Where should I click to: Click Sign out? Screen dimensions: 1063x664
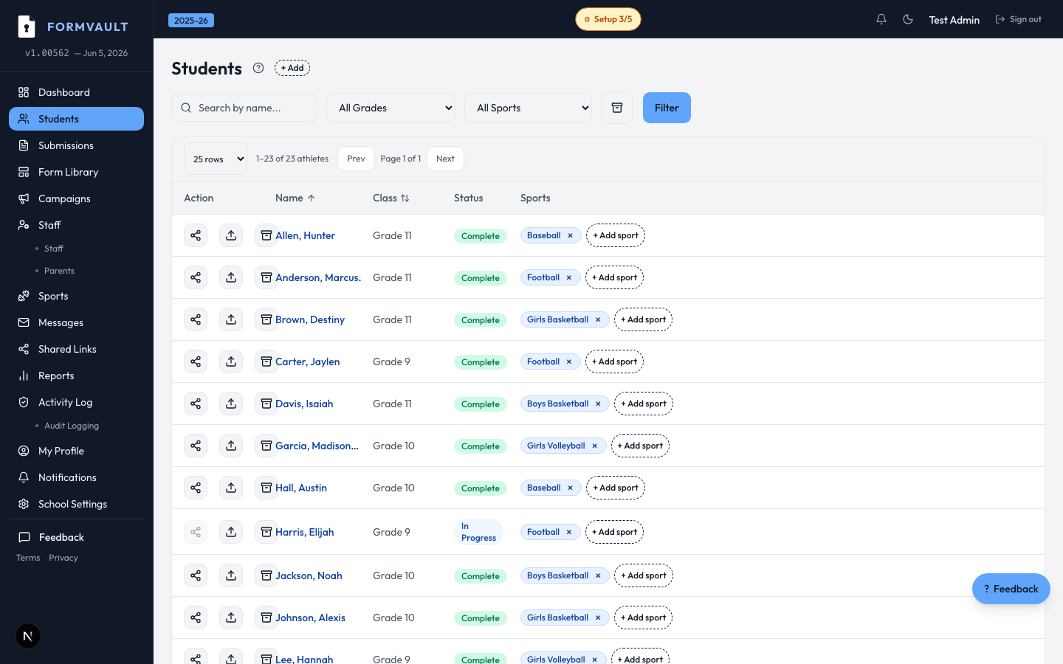click(x=1019, y=19)
